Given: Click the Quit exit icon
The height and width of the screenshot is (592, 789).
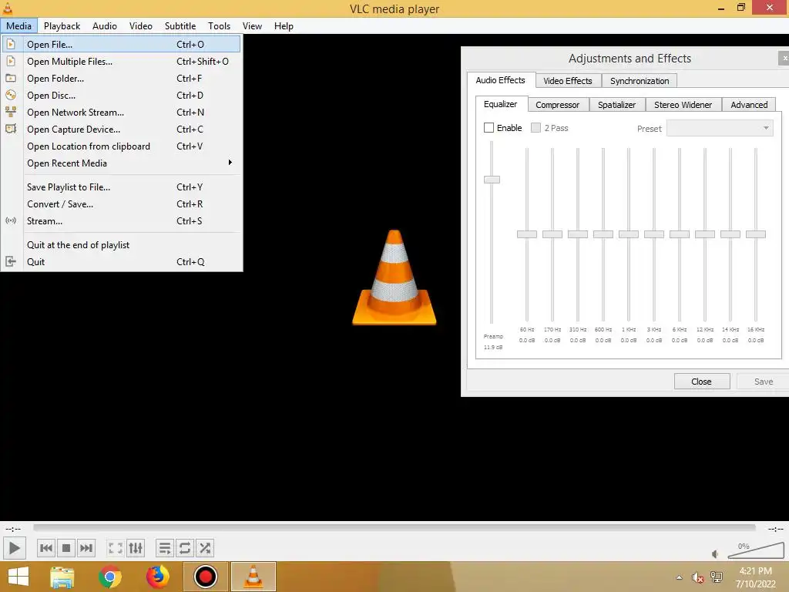Looking at the screenshot, I should coord(11,261).
